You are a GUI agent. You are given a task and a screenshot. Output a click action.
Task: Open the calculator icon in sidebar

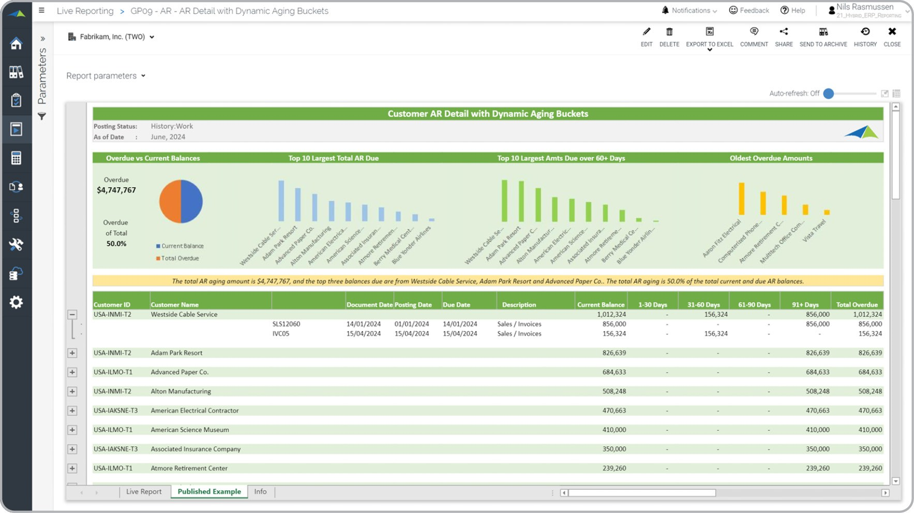16,158
